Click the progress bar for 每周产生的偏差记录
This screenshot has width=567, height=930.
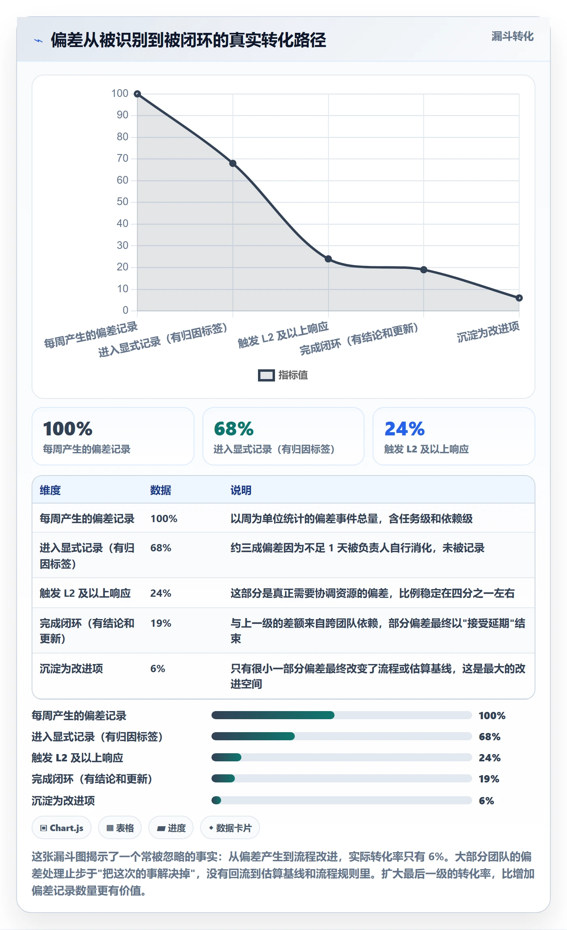point(341,715)
